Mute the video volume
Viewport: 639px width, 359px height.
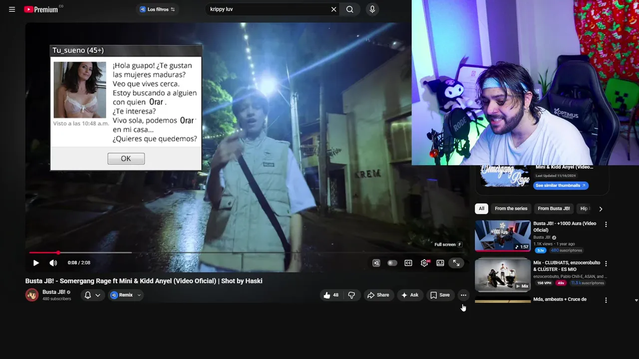53,263
